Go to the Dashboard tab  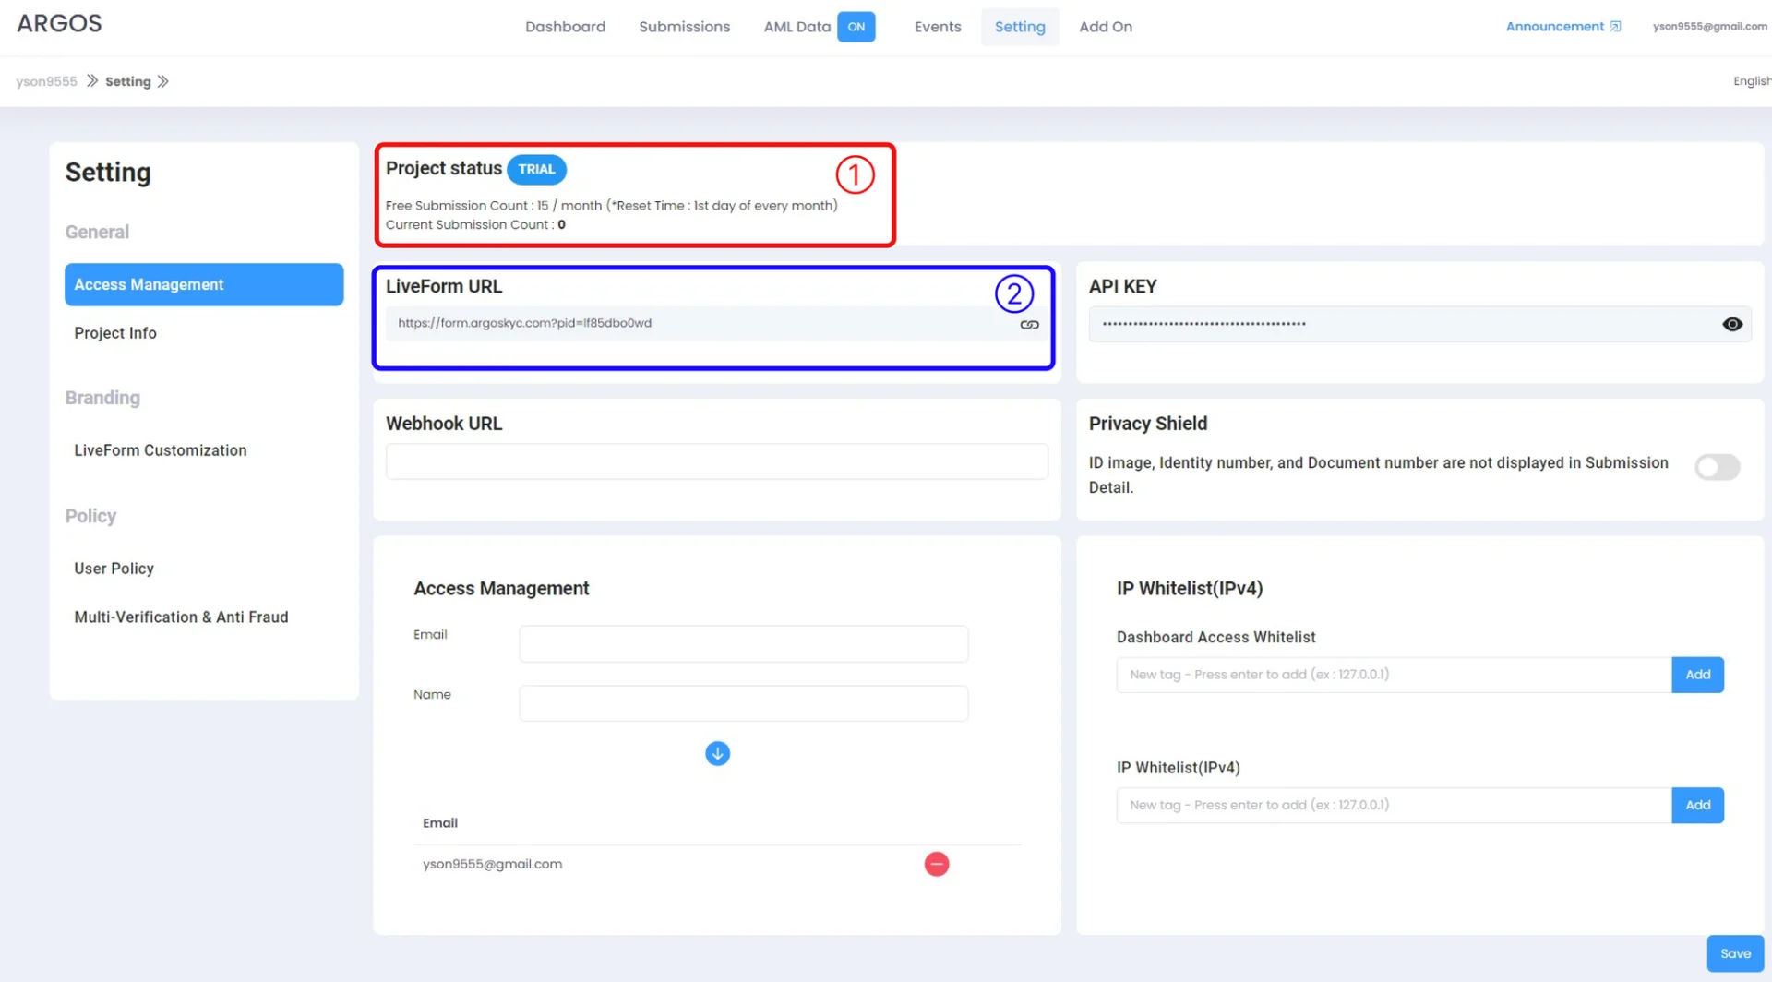click(x=565, y=27)
